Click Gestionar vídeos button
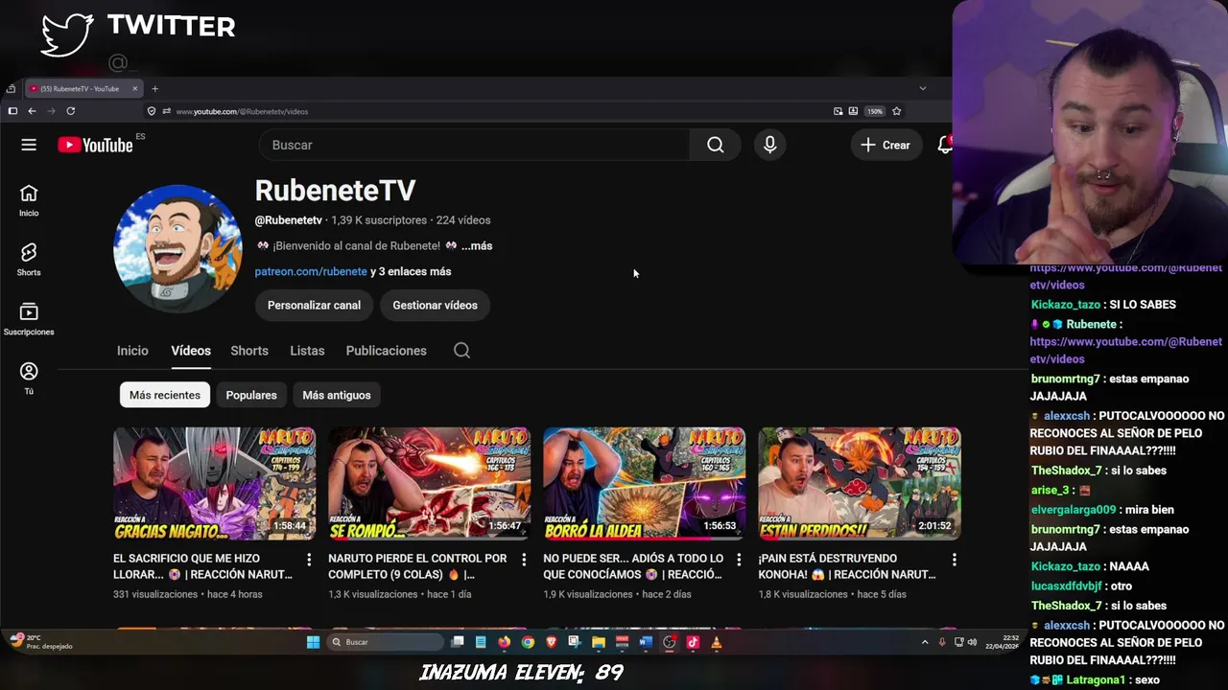The width and height of the screenshot is (1228, 690). [x=435, y=306]
